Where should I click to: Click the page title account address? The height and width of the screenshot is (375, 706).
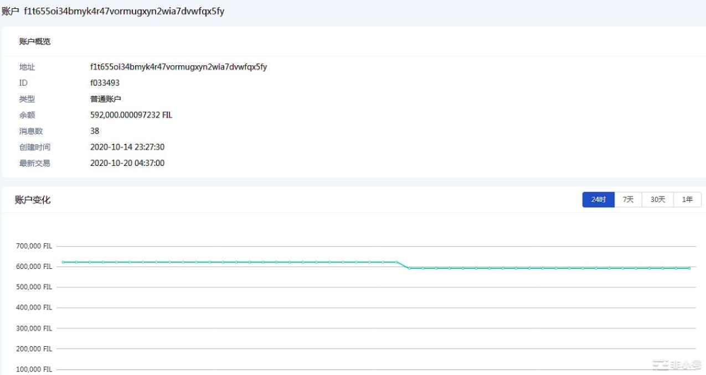[124, 12]
